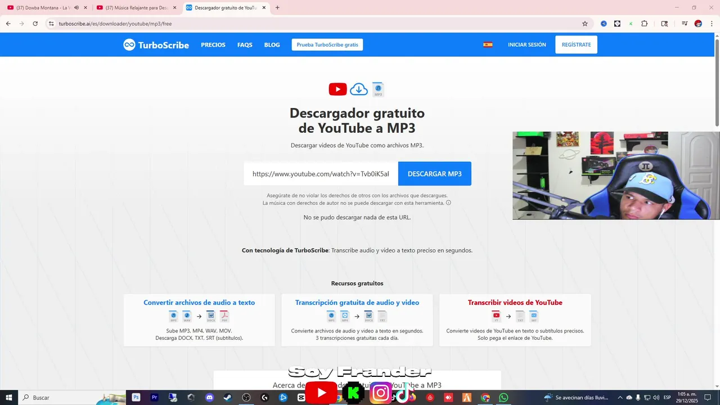Open Chrome three-dot menu
Screen dimensions: 720x405
pyautogui.click(x=711, y=24)
